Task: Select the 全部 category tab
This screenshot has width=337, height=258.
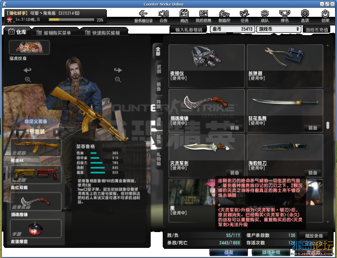Action: (158, 52)
